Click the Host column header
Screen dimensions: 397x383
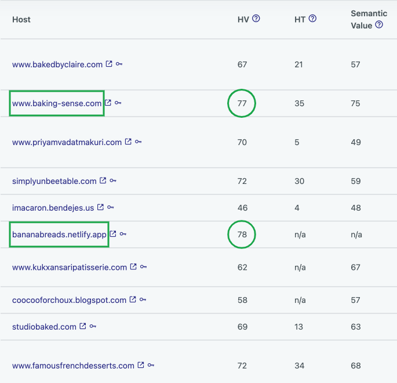pos(21,20)
